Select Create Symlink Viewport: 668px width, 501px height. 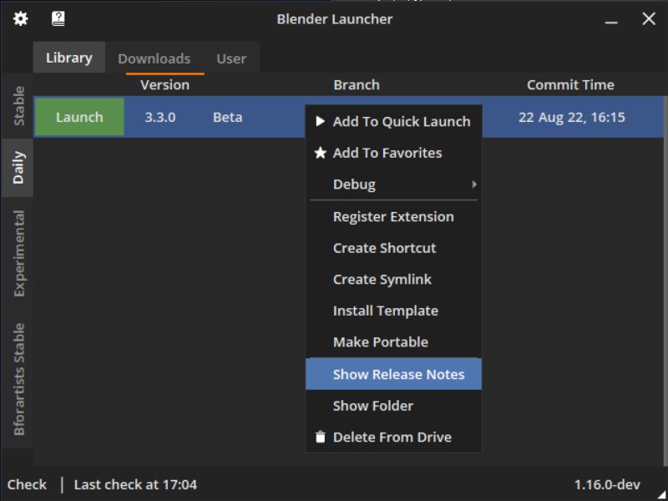pyautogui.click(x=393, y=280)
